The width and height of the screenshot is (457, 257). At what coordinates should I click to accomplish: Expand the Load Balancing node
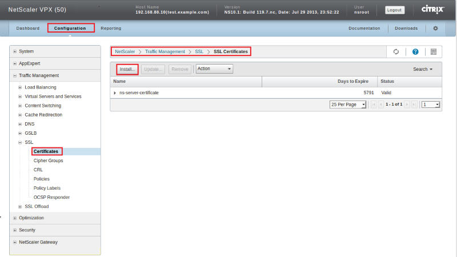pyautogui.click(x=20, y=87)
